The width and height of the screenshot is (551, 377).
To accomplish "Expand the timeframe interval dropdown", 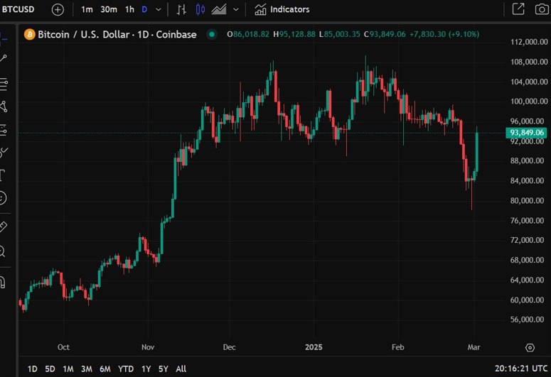I will (x=159, y=9).
